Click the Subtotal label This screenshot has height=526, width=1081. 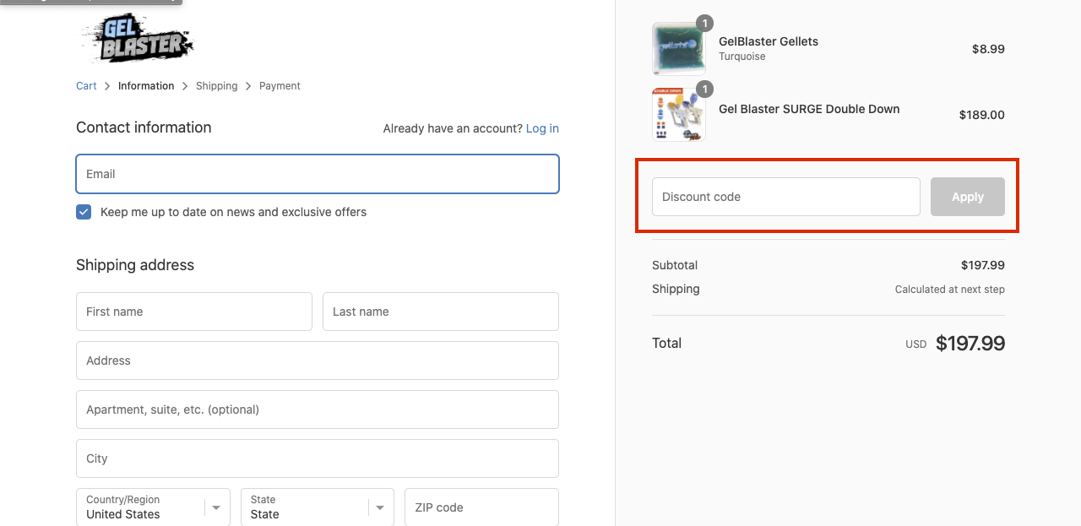tap(675, 265)
